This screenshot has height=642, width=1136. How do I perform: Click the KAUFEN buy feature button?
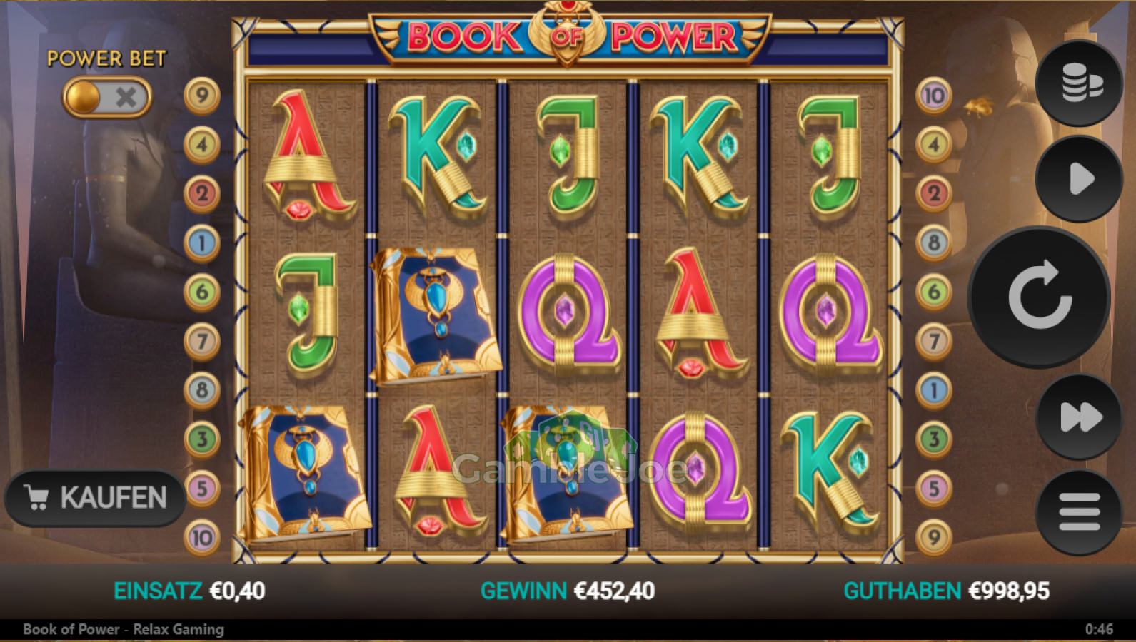[96, 498]
